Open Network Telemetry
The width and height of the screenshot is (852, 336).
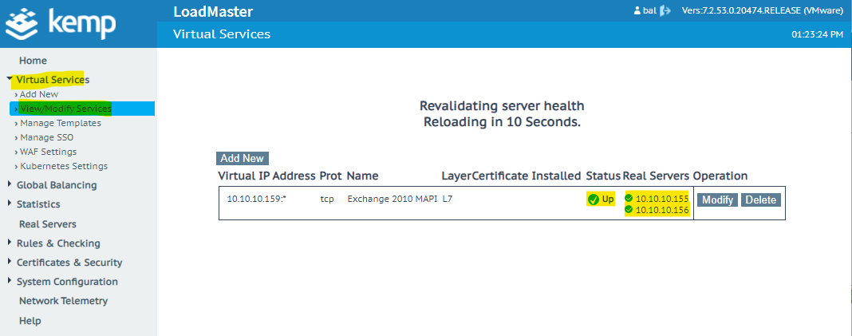pos(64,301)
